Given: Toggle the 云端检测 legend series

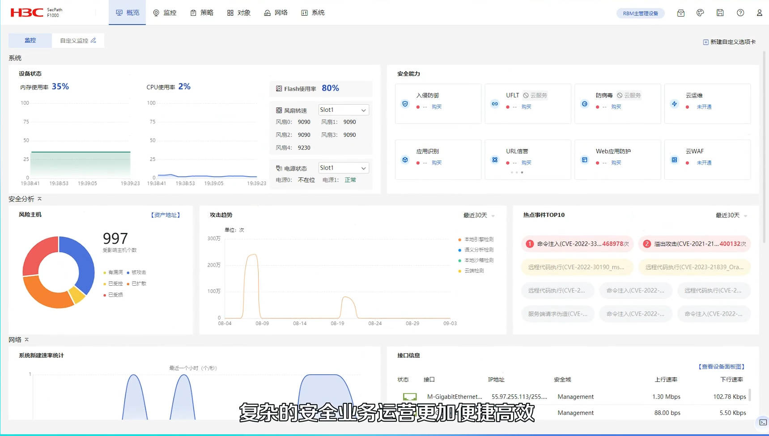Looking at the screenshot, I should pos(473,271).
